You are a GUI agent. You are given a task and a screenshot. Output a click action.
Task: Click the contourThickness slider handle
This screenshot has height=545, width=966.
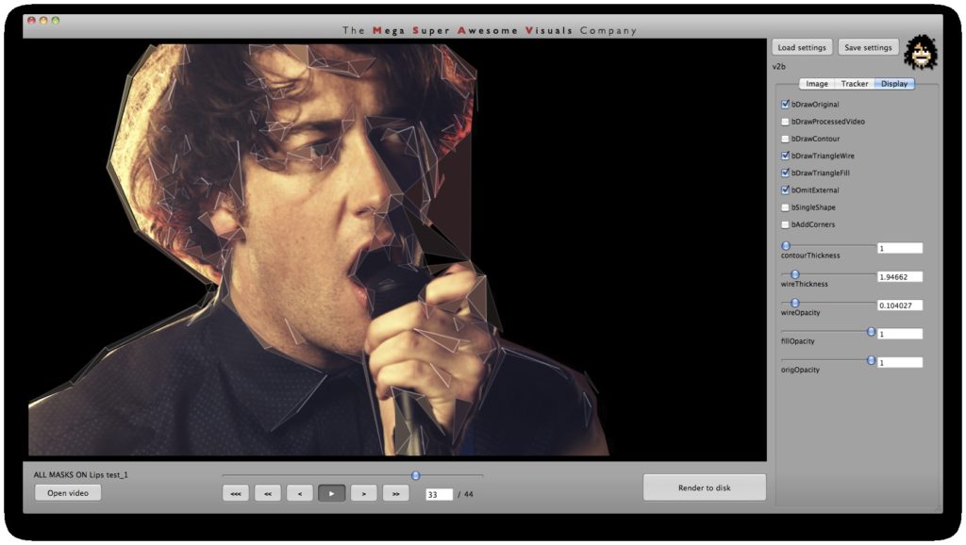point(786,246)
